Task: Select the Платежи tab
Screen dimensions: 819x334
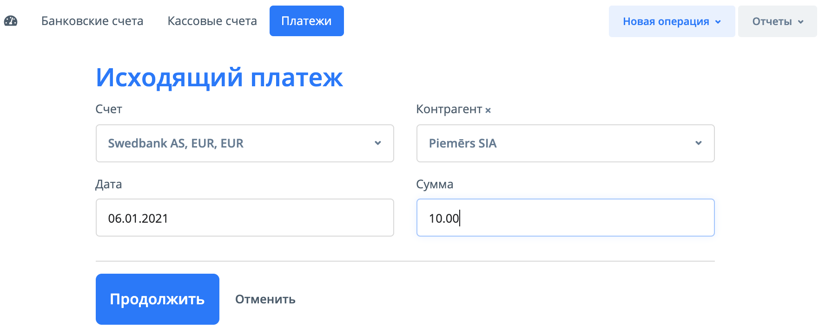Action: pos(306,21)
